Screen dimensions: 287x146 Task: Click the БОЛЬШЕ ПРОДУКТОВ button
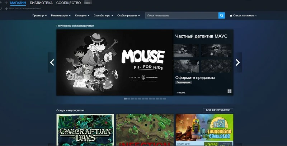coord(218,110)
